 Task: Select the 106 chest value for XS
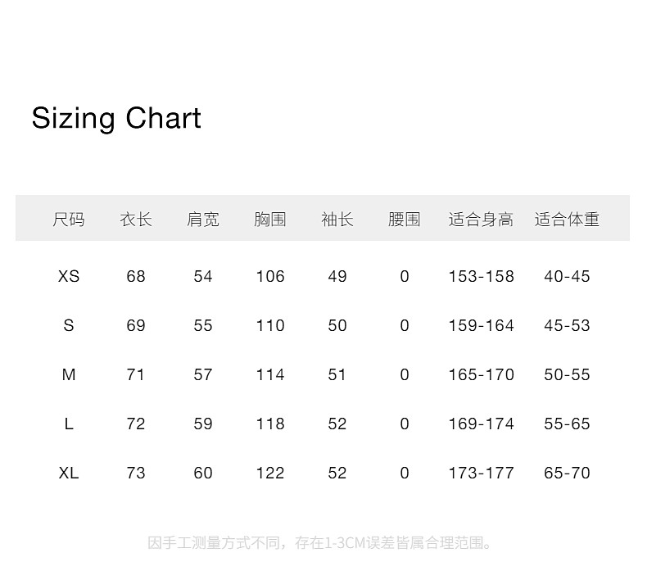tap(270, 276)
